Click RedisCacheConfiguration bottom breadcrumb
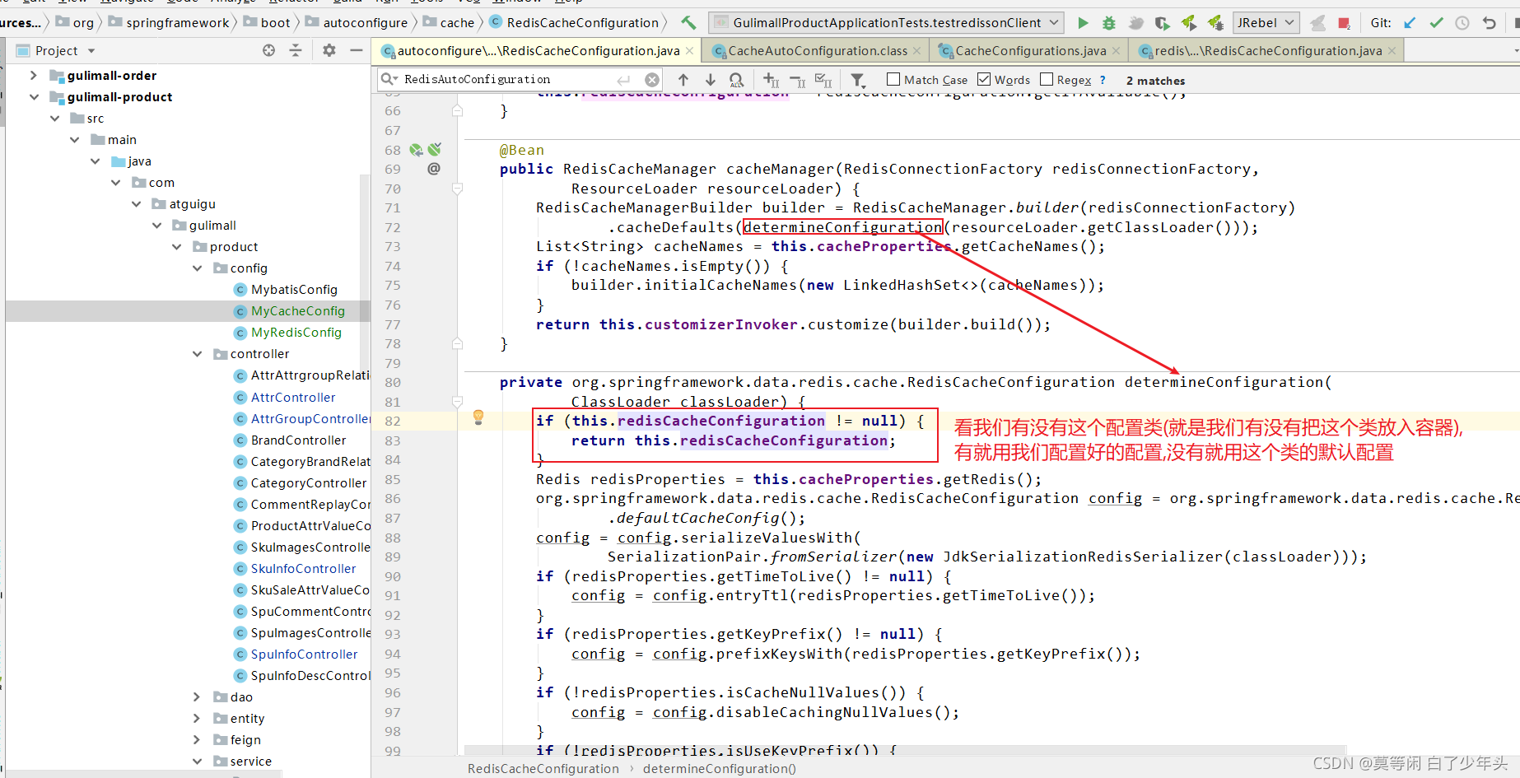 pos(543,768)
